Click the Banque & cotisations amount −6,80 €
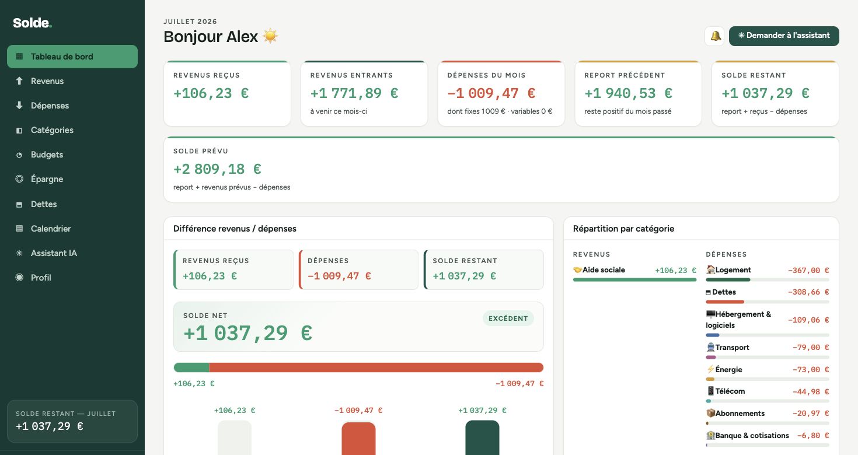The width and height of the screenshot is (858, 455). pyautogui.click(x=813, y=436)
